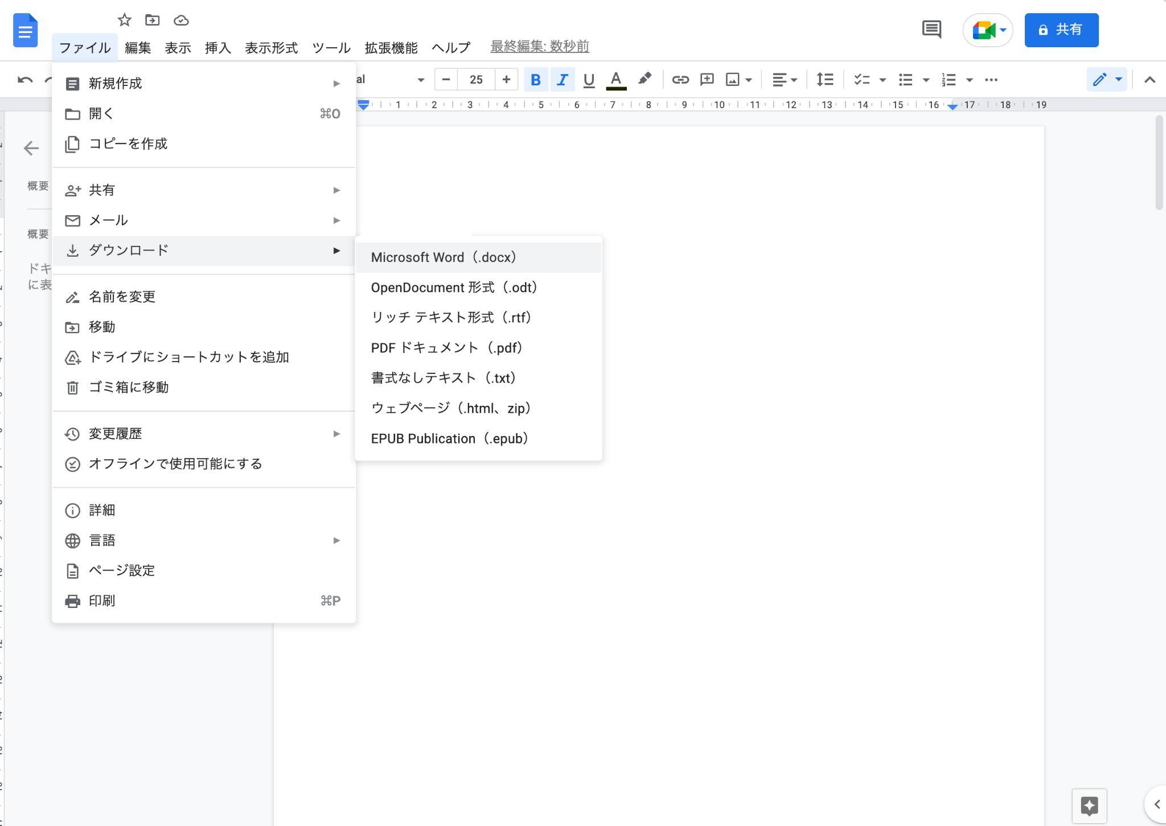This screenshot has width=1166, height=826.
Task: Open the ヘルプ menu
Action: coord(450,48)
